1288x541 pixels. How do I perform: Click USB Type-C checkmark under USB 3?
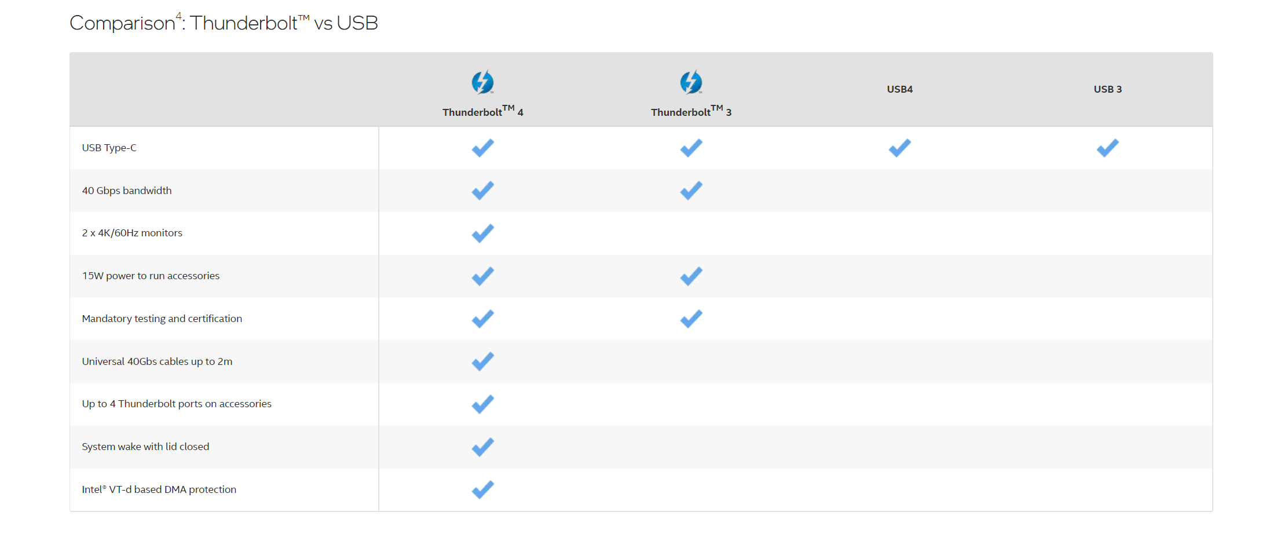[x=1107, y=148]
